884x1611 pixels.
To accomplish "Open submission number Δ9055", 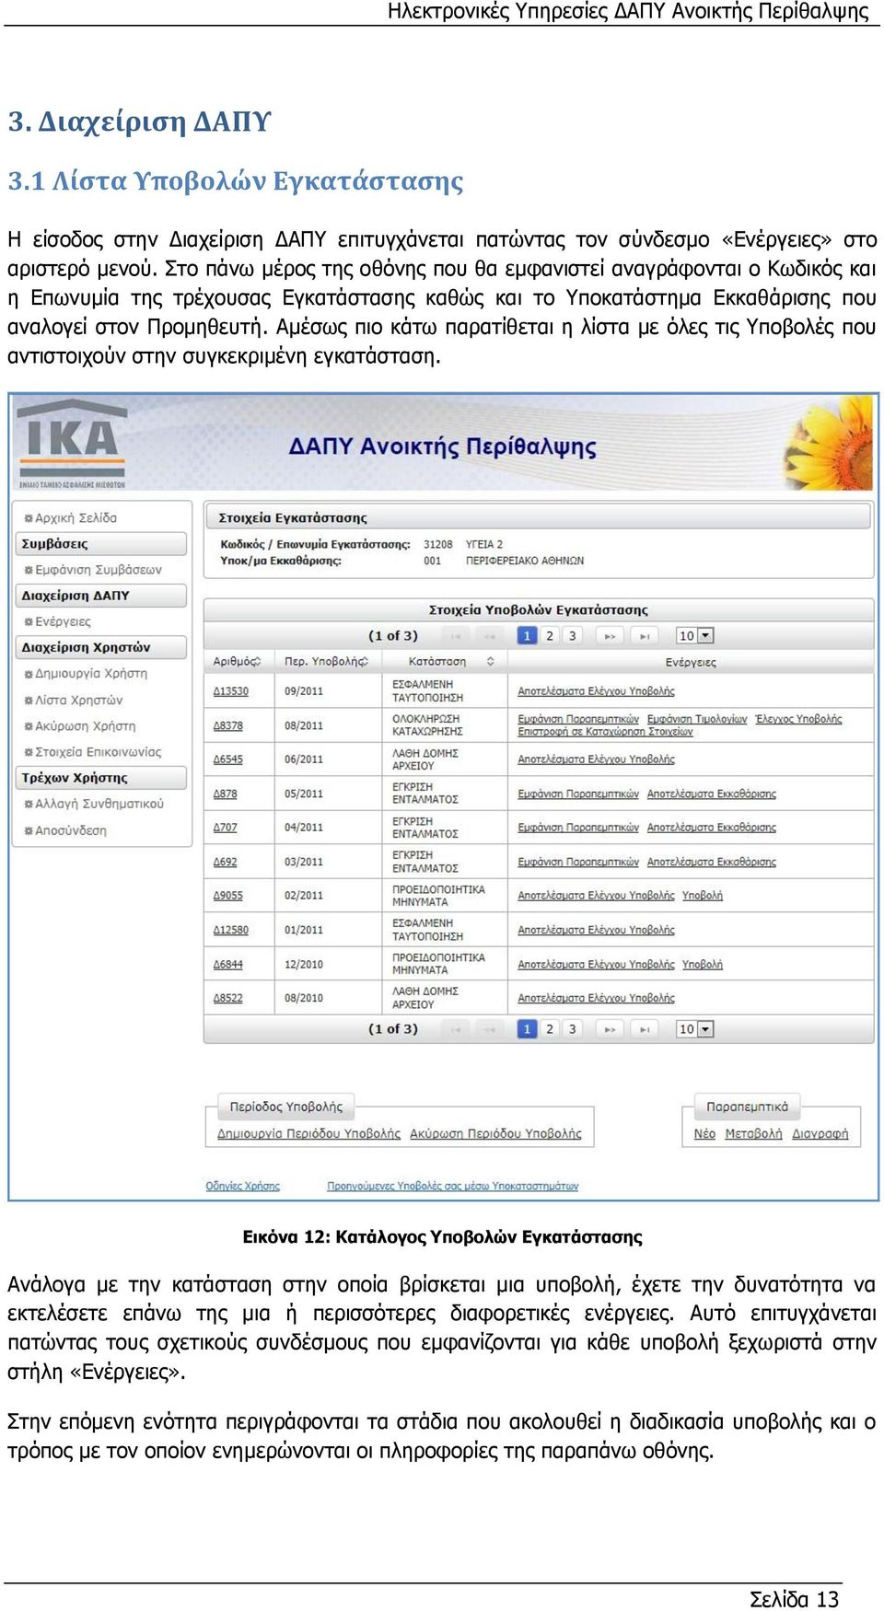I will tap(228, 896).
